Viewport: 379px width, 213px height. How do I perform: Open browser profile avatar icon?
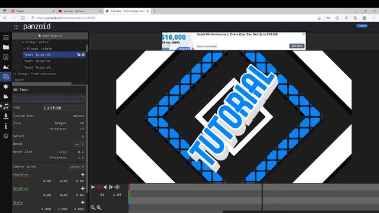click(364, 18)
